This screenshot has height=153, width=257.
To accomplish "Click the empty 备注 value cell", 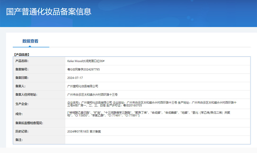I will click(157, 140).
